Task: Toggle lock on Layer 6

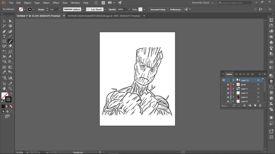Action: (228, 97)
